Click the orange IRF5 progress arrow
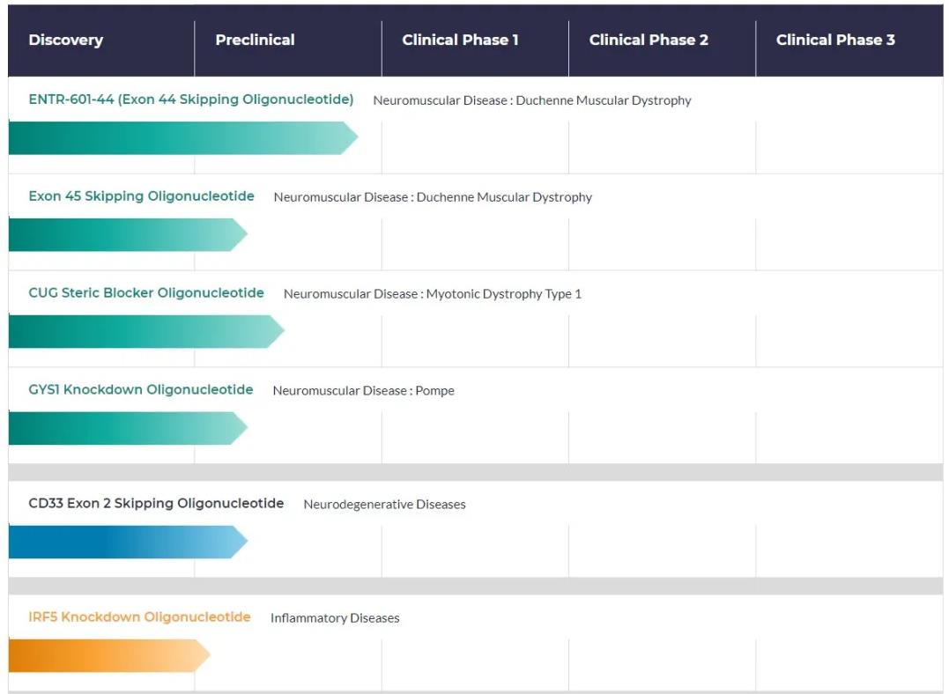This screenshot has height=694, width=949. [x=108, y=656]
